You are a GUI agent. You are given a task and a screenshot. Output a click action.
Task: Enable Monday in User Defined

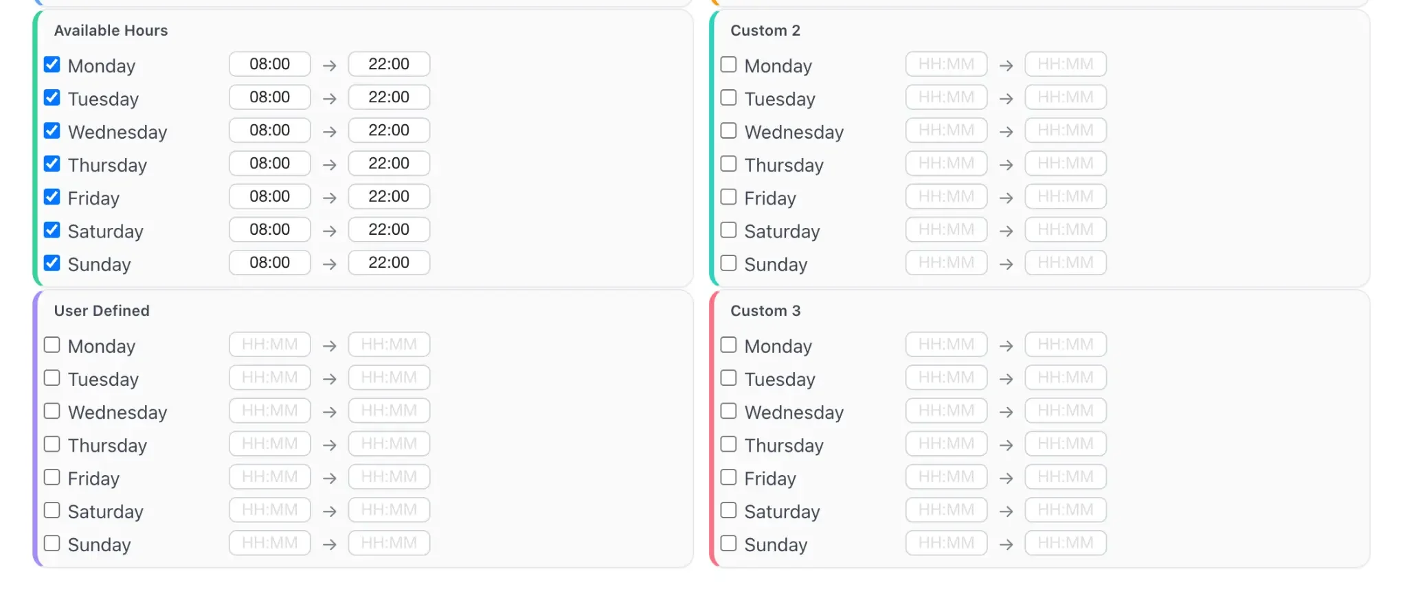pyautogui.click(x=52, y=344)
